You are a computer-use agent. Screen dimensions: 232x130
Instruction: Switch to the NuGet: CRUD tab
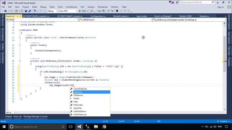[185, 16]
